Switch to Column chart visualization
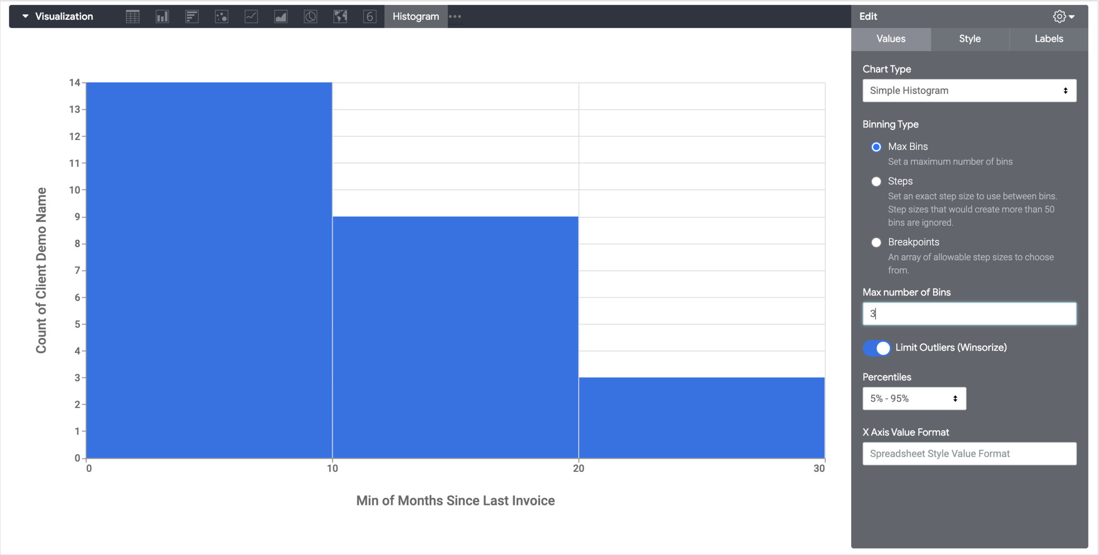 (x=162, y=17)
